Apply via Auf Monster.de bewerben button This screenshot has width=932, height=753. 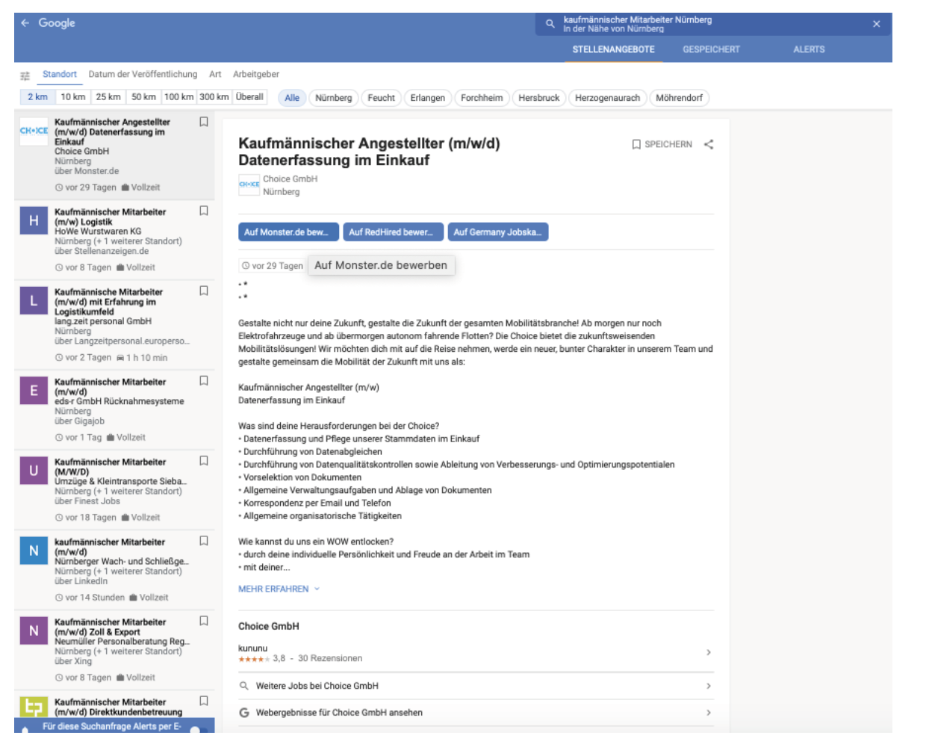pyautogui.click(x=288, y=232)
